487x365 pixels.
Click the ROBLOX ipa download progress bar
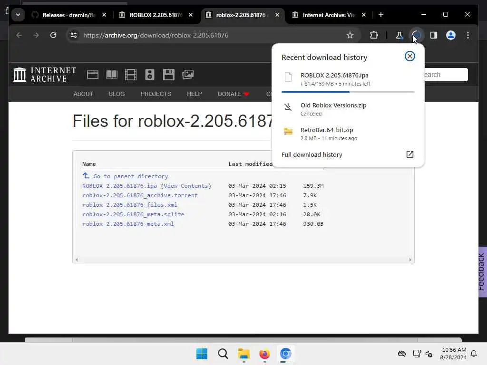point(348,92)
